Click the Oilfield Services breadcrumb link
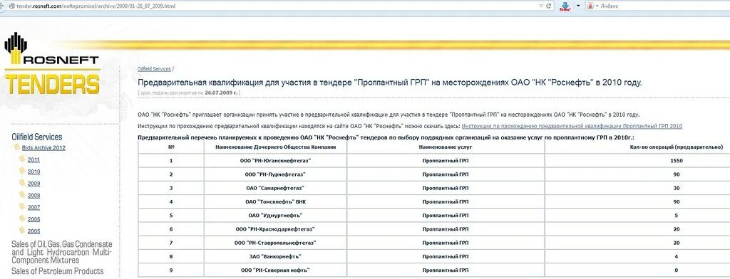The image size is (730, 279). pos(154,69)
